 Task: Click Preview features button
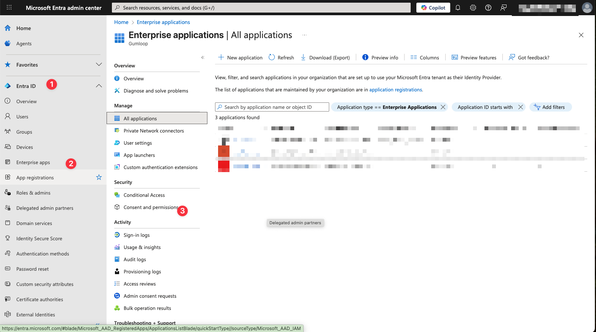point(474,57)
